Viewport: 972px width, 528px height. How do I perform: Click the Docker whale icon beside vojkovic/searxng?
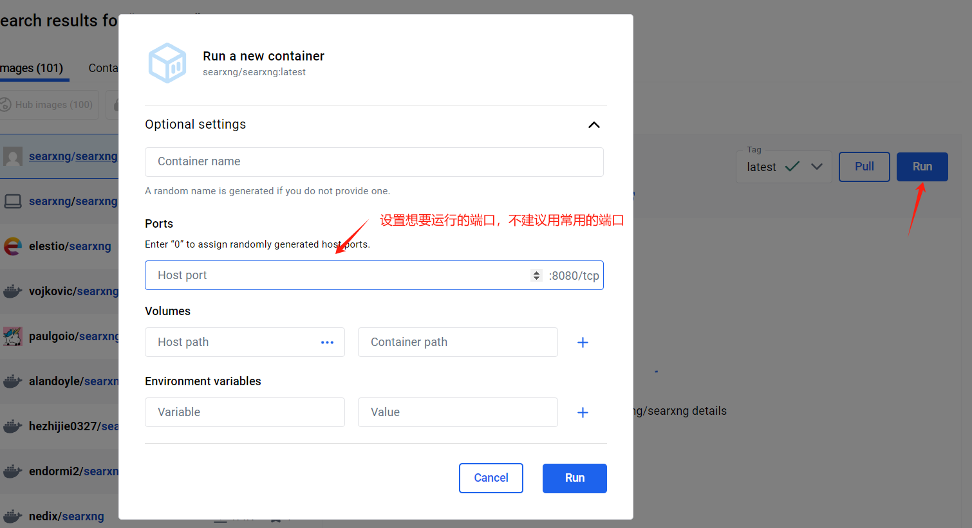[x=13, y=291]
